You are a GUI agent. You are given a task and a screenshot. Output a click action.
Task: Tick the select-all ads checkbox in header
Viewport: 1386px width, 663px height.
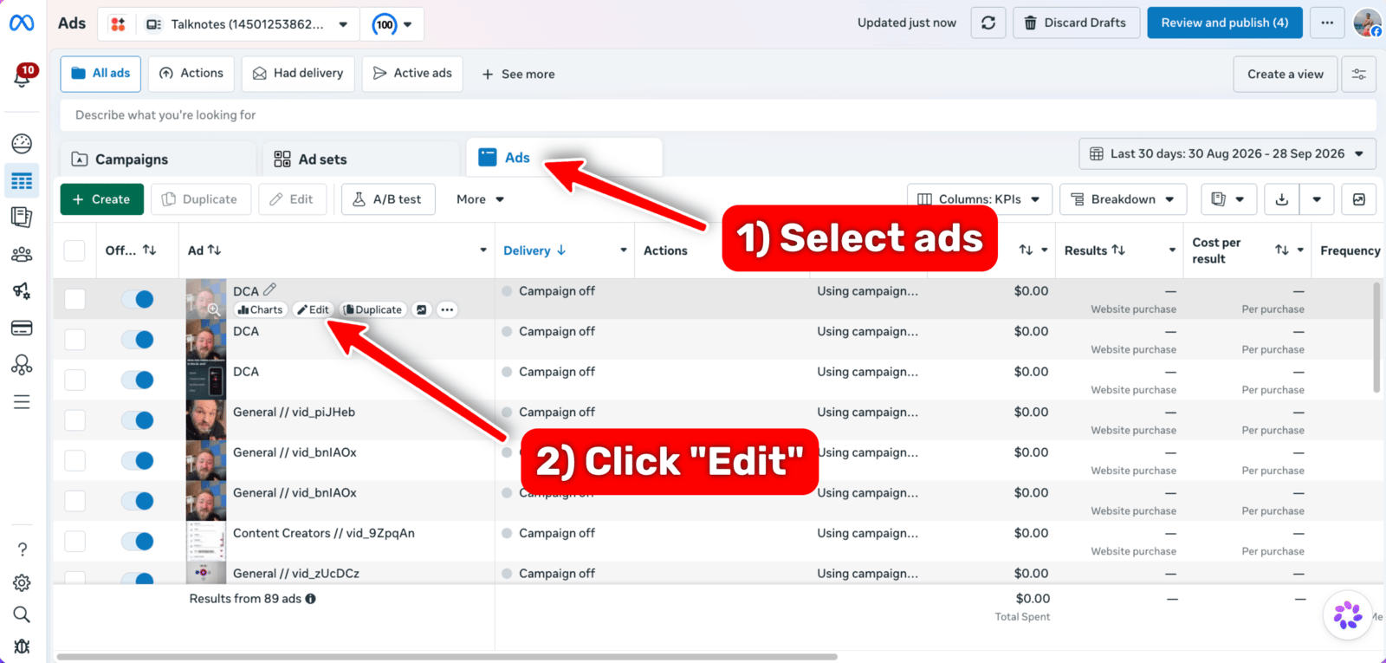[74, 250]
